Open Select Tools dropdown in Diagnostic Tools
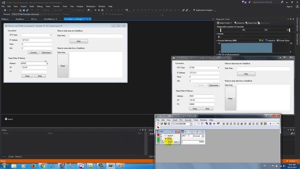Image resolution: width=300 pixels, height=169 pixels. click(224, 23)
